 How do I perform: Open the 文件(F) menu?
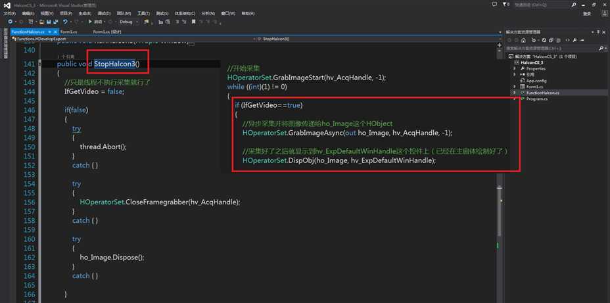(x=10, y=14)
